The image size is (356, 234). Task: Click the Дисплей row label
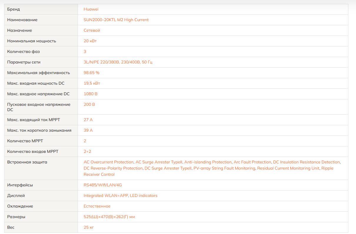pyautogui.click(x=16, y=195)
